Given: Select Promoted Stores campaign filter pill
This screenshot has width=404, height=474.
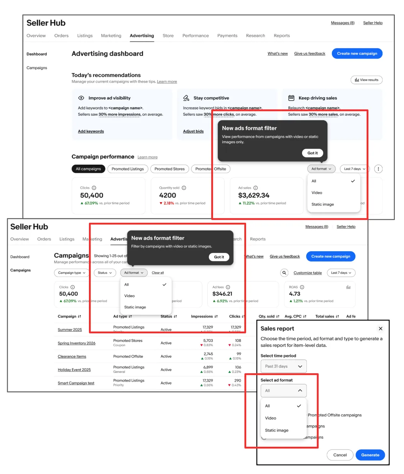Looking at the screenshot, I should pyautogui.click(x=169, y=169).
